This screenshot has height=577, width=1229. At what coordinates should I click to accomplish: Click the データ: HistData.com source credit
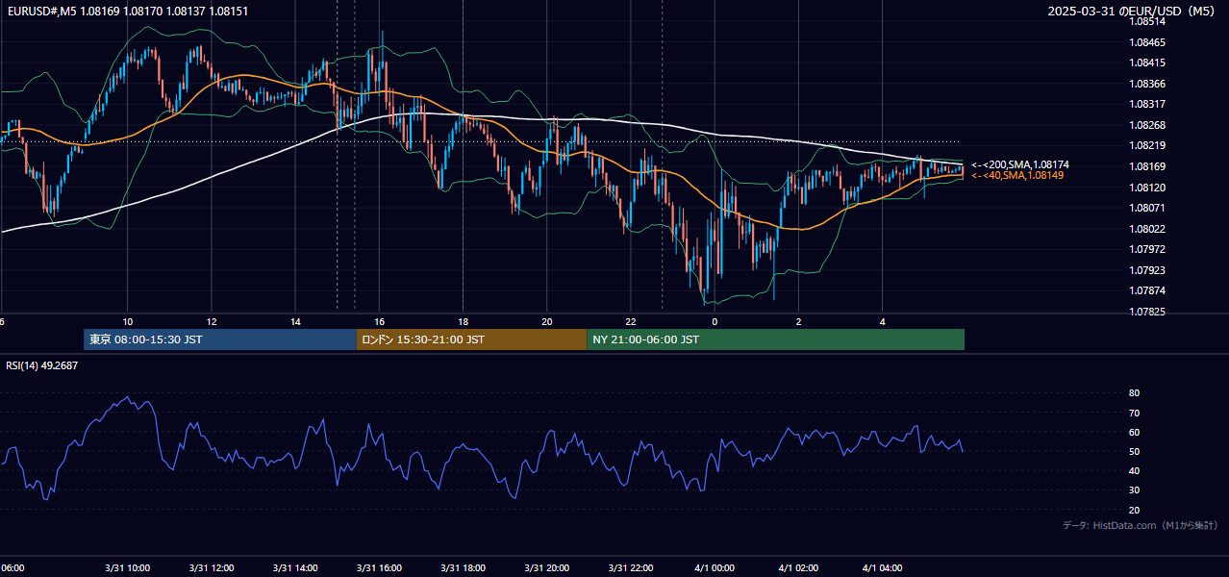[1141, 525]
